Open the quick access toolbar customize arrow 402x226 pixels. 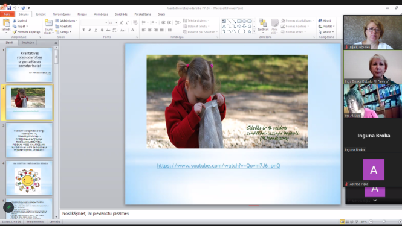29,8
